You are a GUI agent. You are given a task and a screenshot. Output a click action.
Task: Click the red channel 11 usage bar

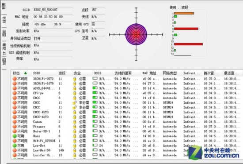pos(188,44)
